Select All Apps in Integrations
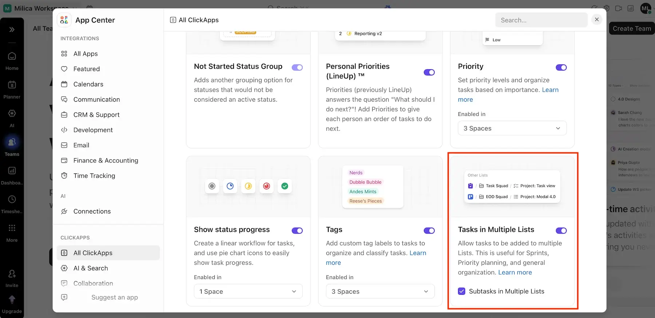 [x=108, y=54]
